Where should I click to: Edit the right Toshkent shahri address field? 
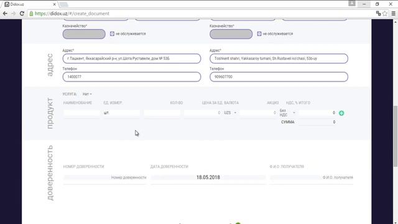coord(279,58)
